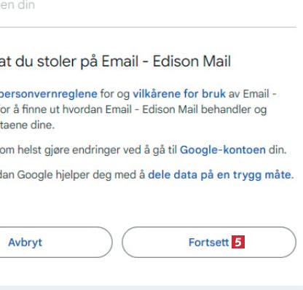Click the text 'taene dine.'
Image resolution: width=303 pixels, height=290 pixels.
tap(27, 125)
